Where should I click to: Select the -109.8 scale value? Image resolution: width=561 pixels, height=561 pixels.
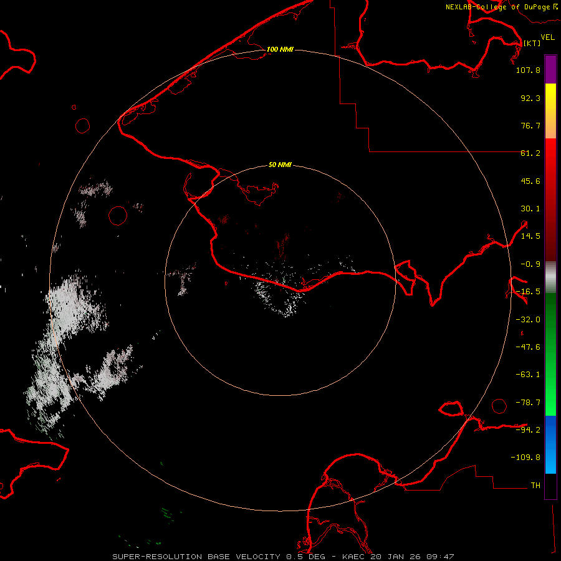point(525,458)
